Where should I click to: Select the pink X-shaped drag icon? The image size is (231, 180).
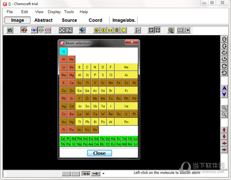(x=48, y=30)
